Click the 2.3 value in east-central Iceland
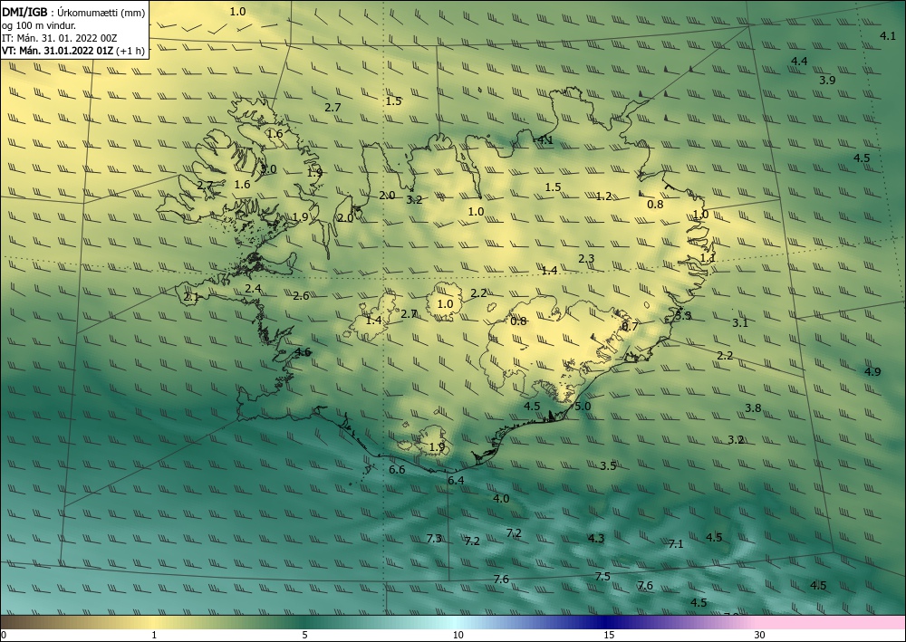Viewport: 906px width, 642px height. (x=586, y=259)
